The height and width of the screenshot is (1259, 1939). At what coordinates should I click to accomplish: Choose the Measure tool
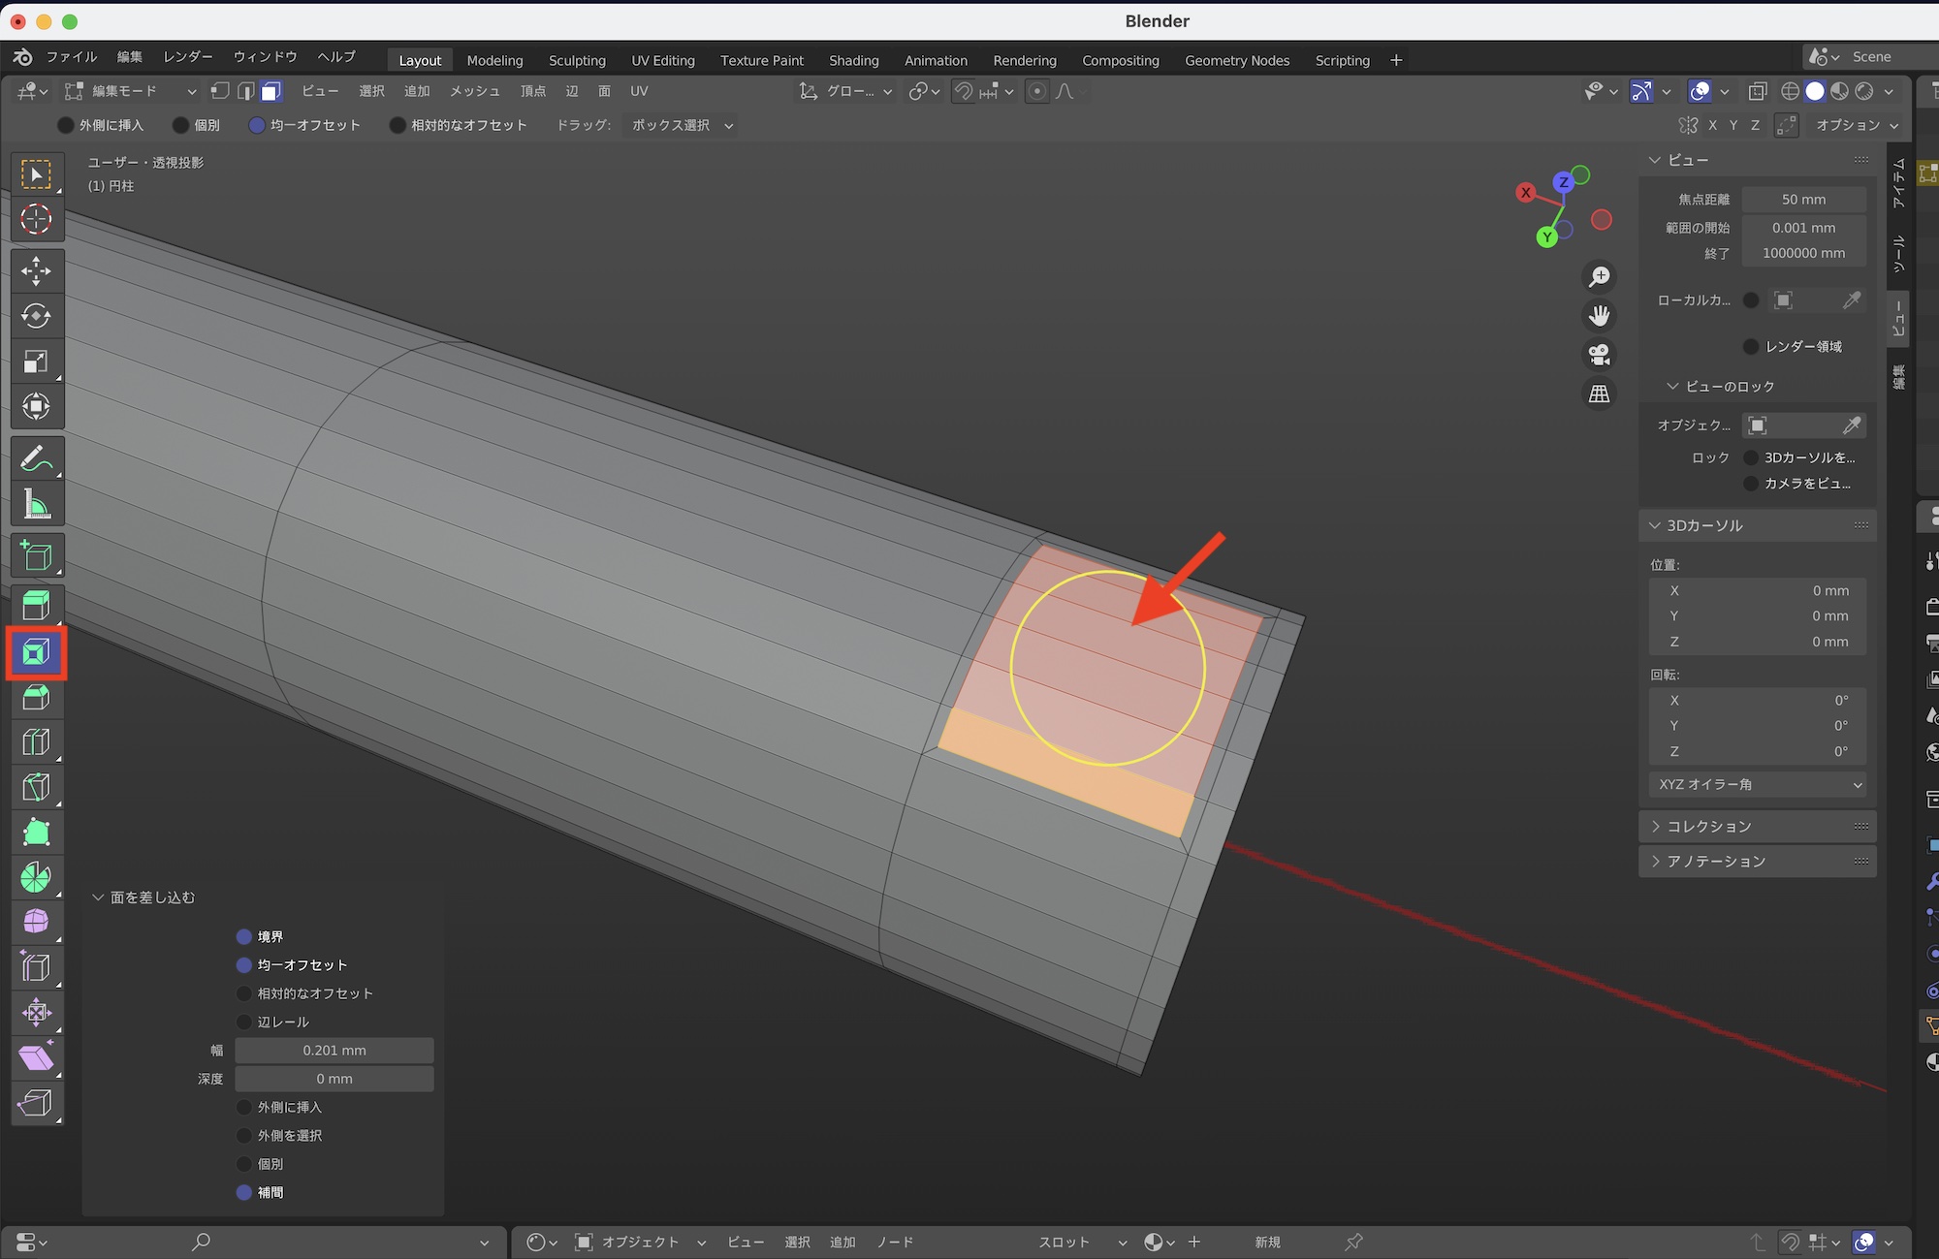click(36, 504)
